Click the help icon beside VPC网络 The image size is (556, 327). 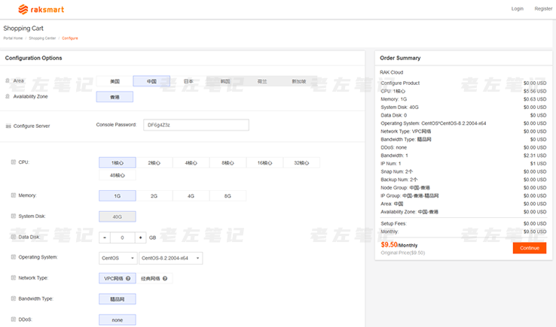(128, 278)
